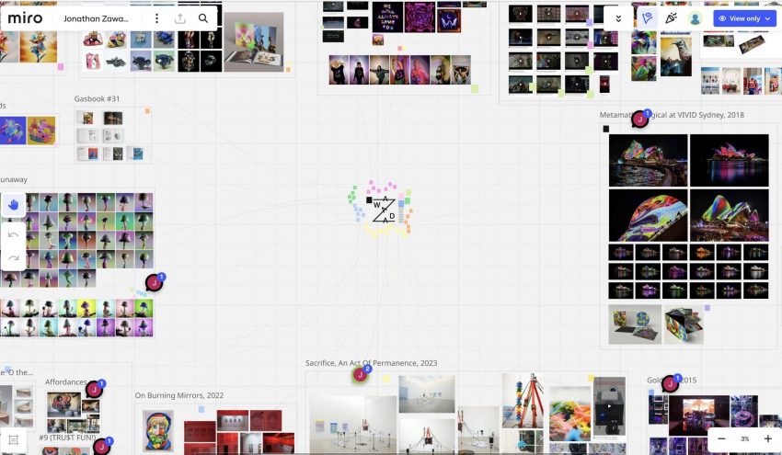Zoom in with the plus button
Screen dimensions: 782x455
(767, 438)
